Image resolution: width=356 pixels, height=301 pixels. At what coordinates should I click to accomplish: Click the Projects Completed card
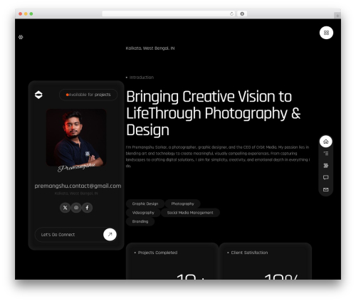[172, 261]
